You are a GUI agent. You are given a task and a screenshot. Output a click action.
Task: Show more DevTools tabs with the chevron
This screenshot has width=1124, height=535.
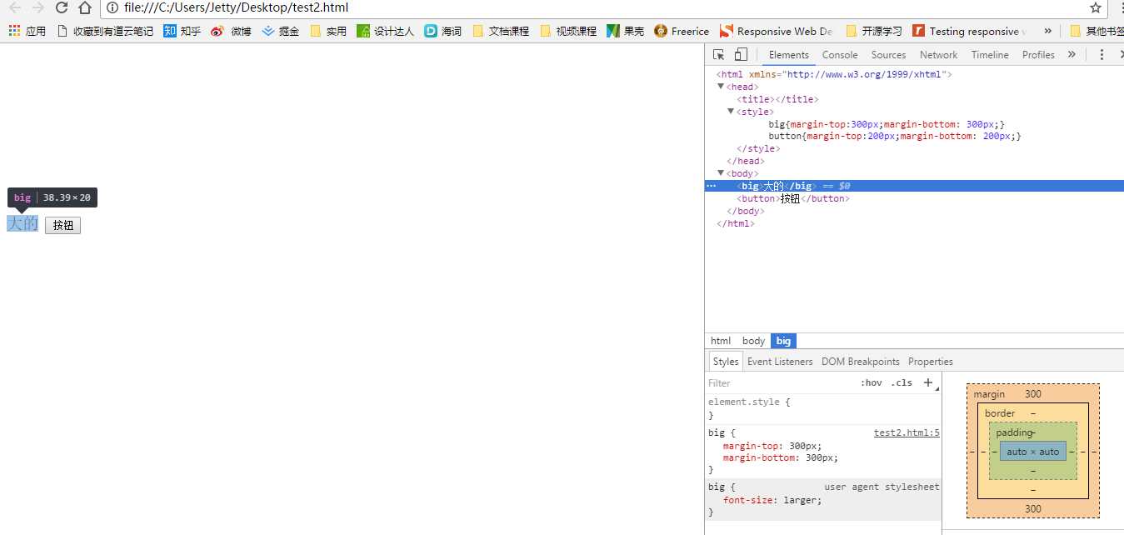[1072, 55]
